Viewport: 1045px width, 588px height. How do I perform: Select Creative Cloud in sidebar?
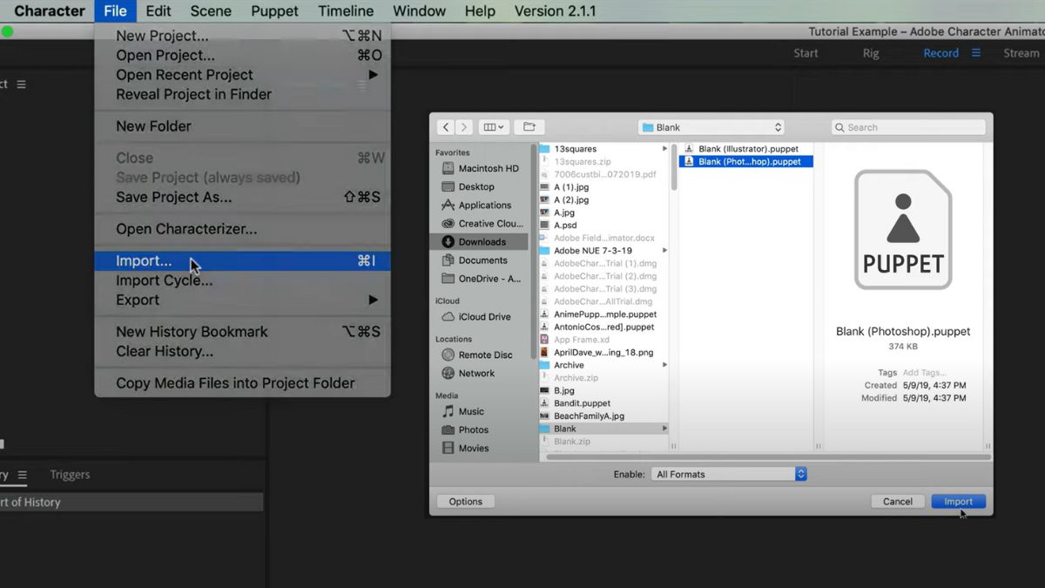point(482,223)
